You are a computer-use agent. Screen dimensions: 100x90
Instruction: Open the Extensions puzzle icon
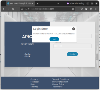[x=91, y=9]
